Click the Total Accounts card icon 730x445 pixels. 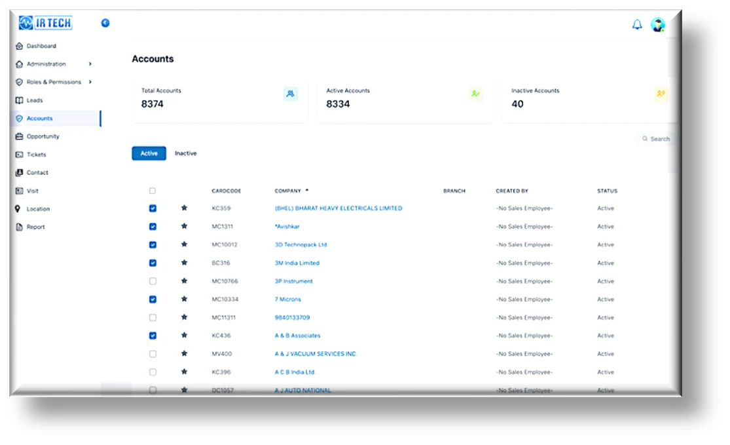291,94
